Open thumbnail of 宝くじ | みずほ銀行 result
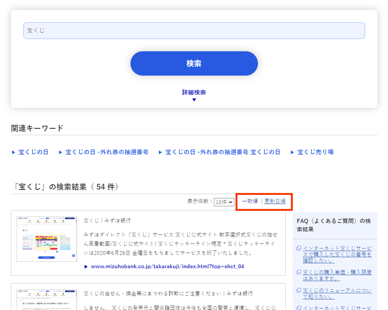 (47, 239)
